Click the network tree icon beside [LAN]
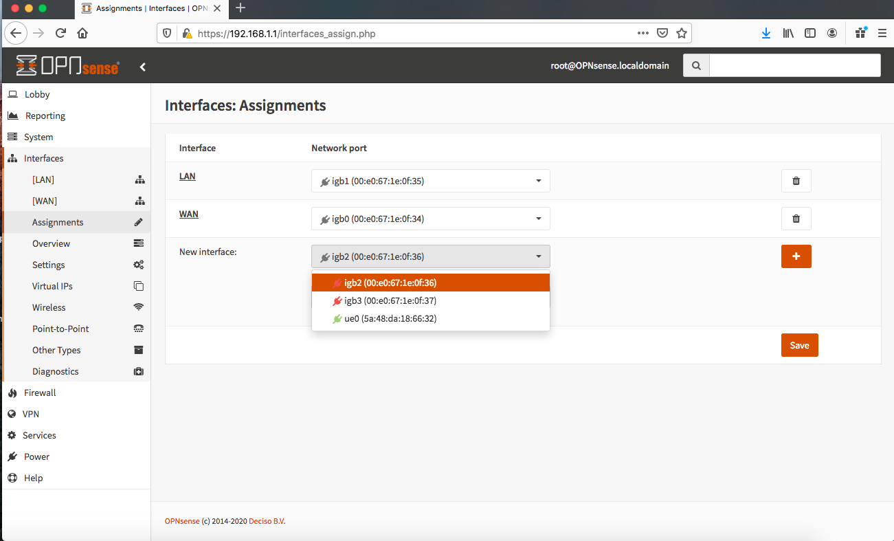Screen dimensions: 894x541 coord(139,179)
